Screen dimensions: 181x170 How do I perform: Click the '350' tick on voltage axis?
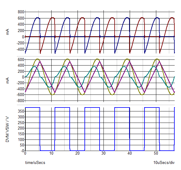pos(21,111)
